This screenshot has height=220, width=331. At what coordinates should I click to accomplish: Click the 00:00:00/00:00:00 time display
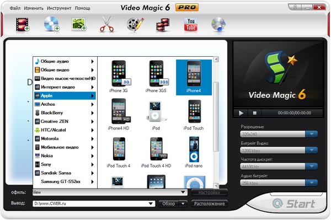pyautogui.click(x=294, y=113)
